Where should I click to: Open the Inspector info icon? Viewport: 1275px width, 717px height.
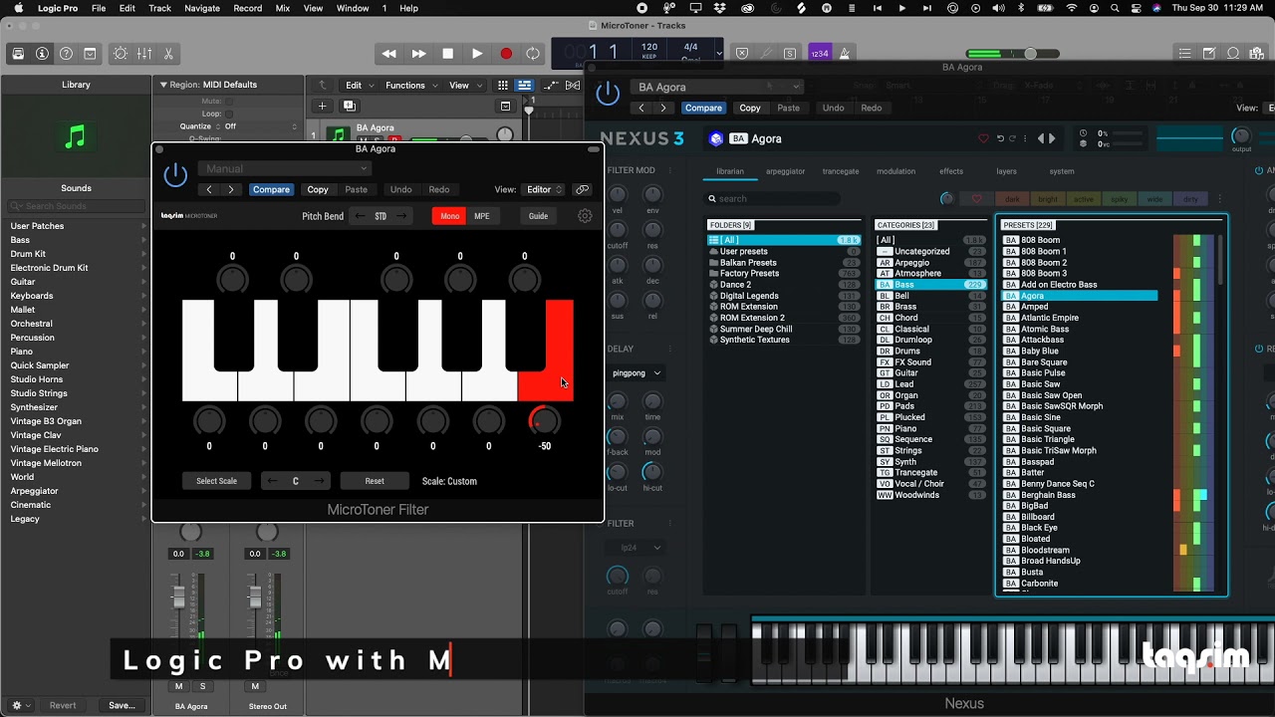coord(42,54)
